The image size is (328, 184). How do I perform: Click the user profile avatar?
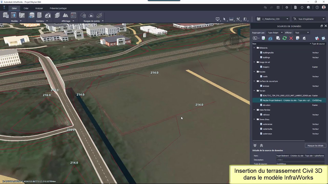click(324, 7)
